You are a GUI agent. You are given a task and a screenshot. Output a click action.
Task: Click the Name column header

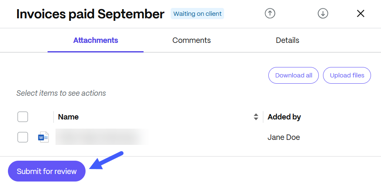tap(68, 117)
